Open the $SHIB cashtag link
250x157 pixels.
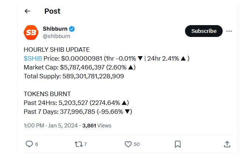[33, 59]
